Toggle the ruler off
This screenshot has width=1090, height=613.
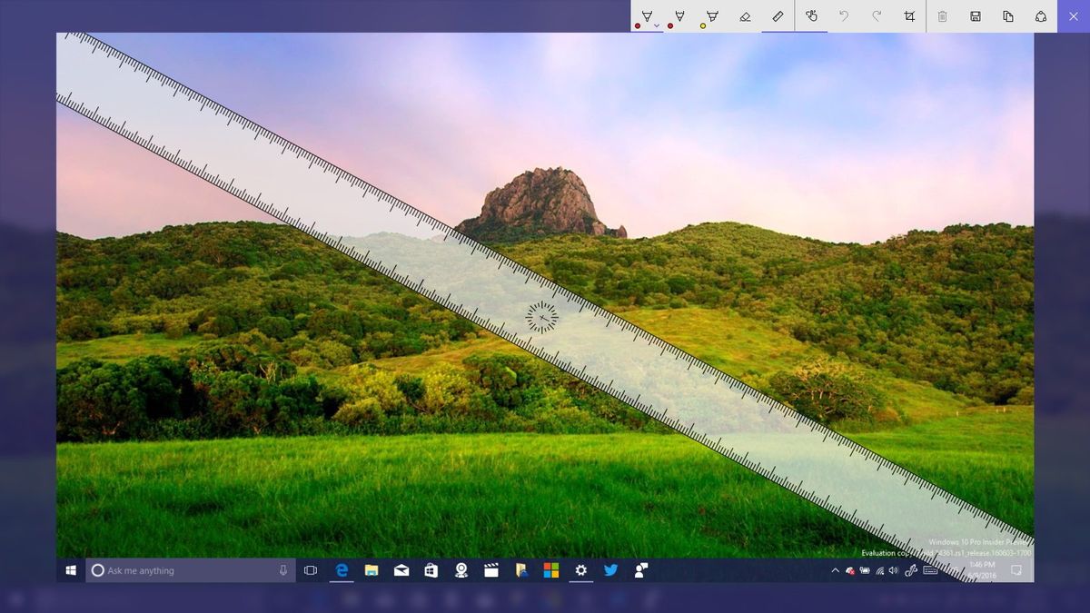[x=778, y=15]
